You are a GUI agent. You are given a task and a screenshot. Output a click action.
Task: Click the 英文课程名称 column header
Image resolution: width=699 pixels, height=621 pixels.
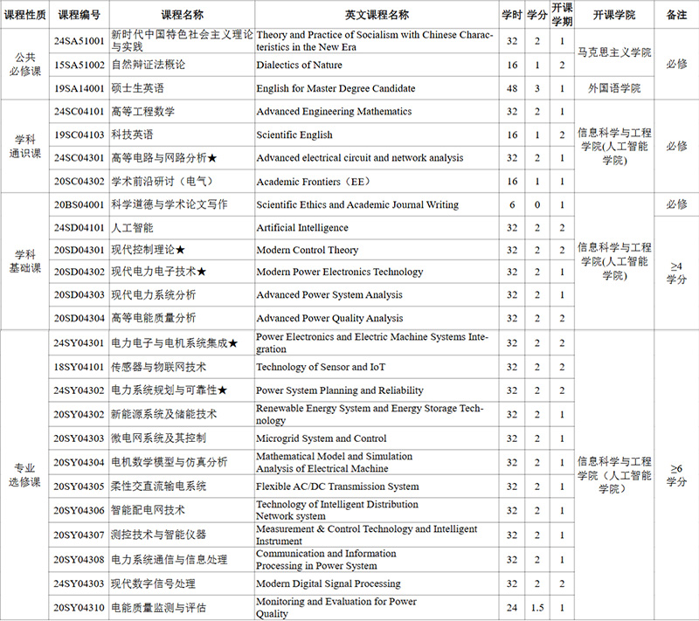coord(377,15)
